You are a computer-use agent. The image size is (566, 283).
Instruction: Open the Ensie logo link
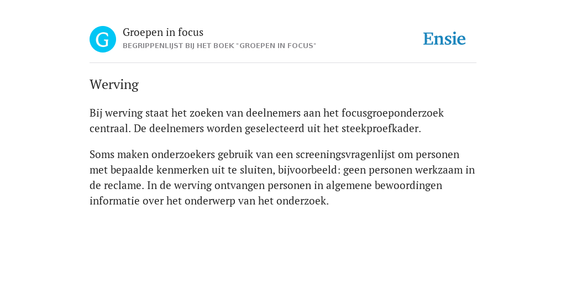click(x=444, y=39)
